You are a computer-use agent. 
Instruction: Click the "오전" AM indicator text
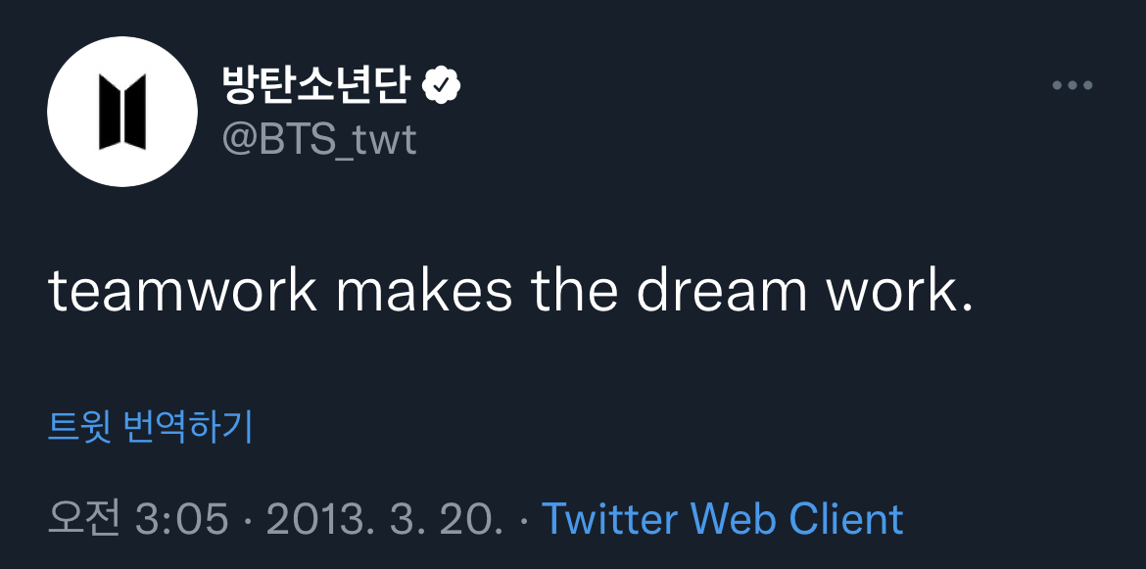tap(83, 518)
